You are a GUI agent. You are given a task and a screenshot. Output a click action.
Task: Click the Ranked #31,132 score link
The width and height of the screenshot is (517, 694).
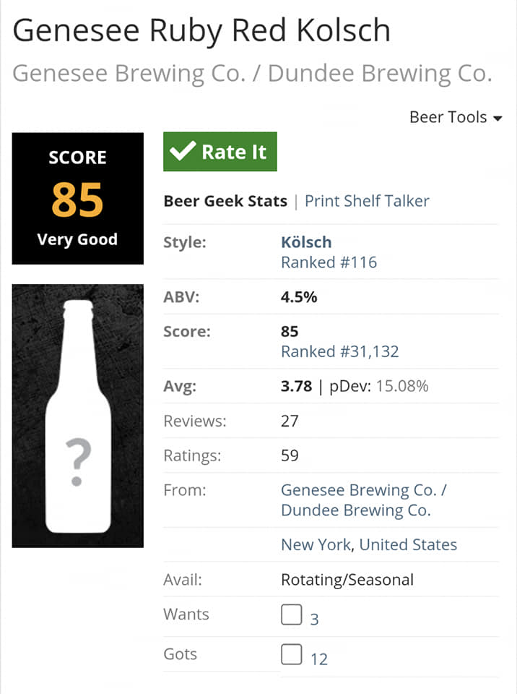[339, 352]
